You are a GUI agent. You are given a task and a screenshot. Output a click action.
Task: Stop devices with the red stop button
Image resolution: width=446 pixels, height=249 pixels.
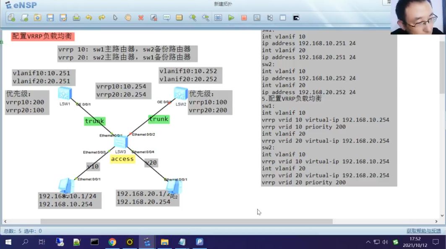tap(244, 18)
